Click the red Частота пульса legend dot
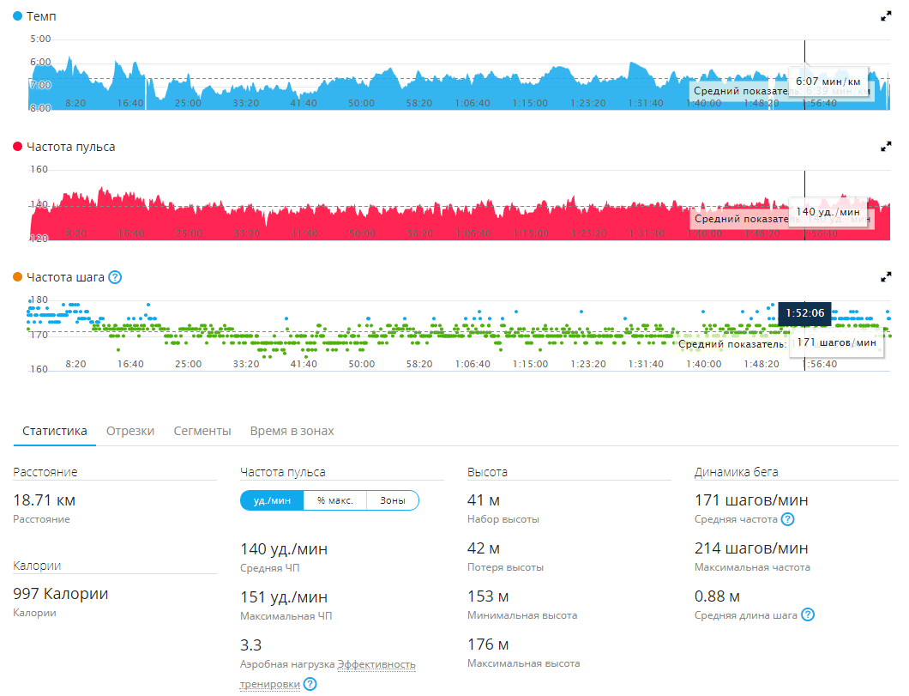 tap(18, 147)
